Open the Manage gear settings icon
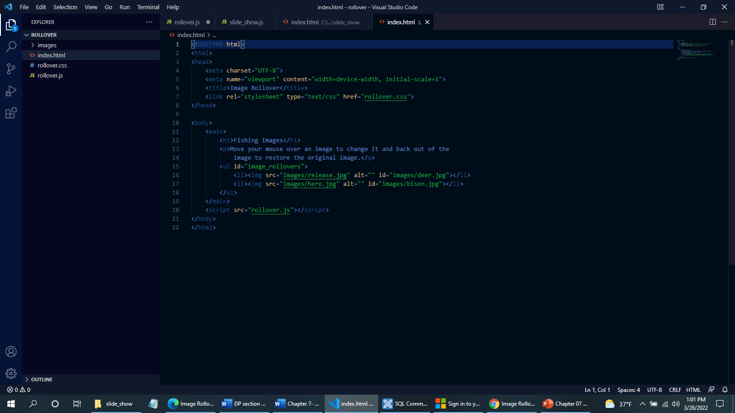The width and height of the screenshot is (735, 413). coord(11,373)
